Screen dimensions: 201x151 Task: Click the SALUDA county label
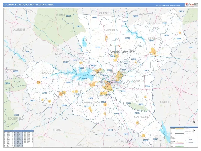(x=47, y=73)
